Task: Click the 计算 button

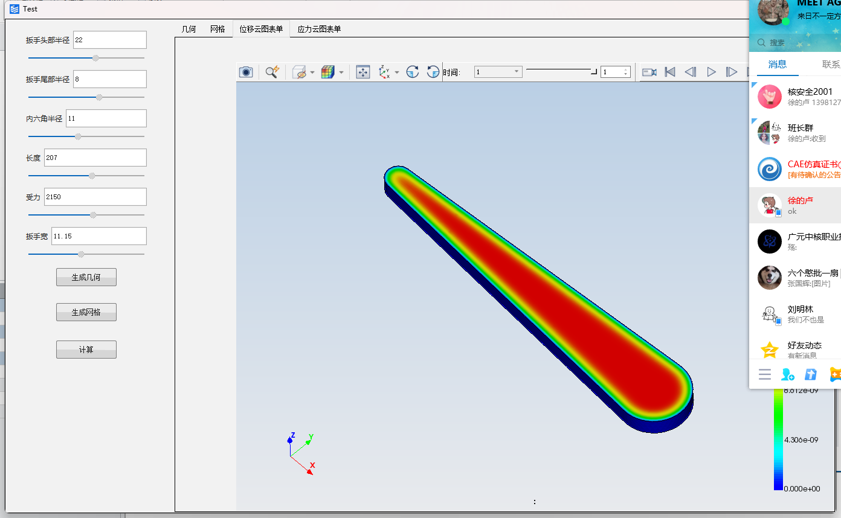Action: coord(86,350)
